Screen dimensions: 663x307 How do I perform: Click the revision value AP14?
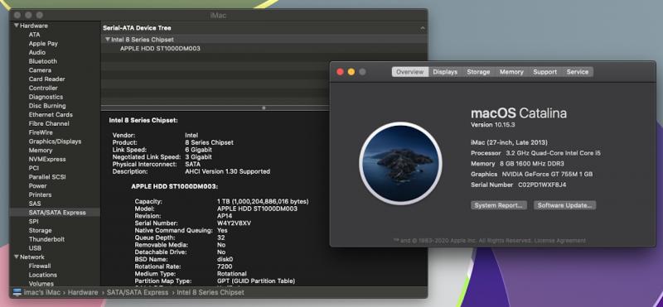point(224,216)
